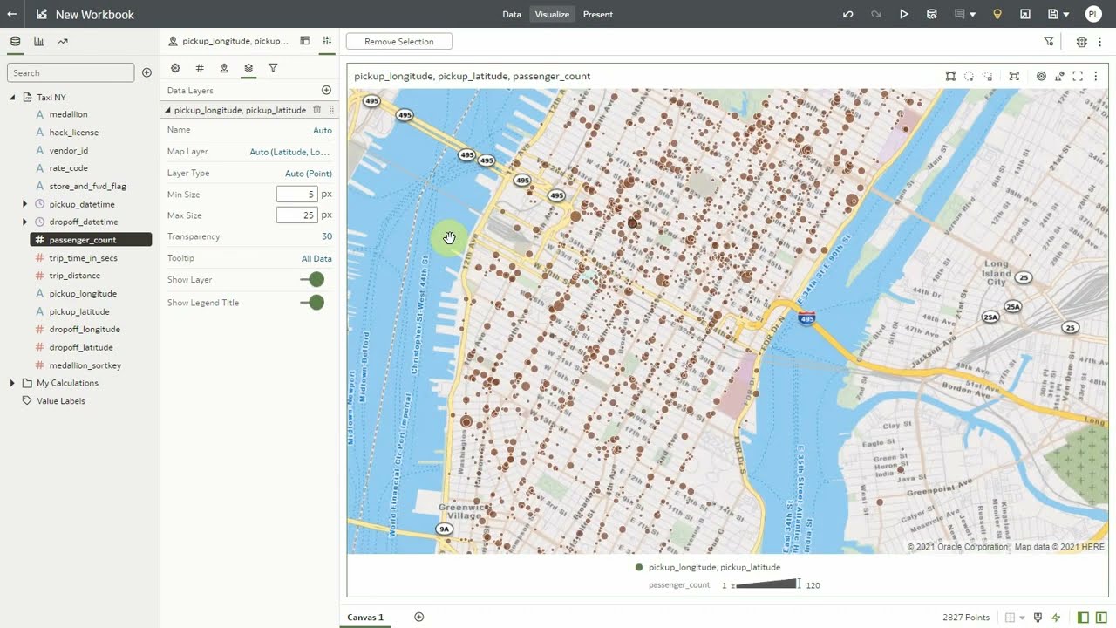Delete the pickup_longitude layer

click(x=316, y=110)
